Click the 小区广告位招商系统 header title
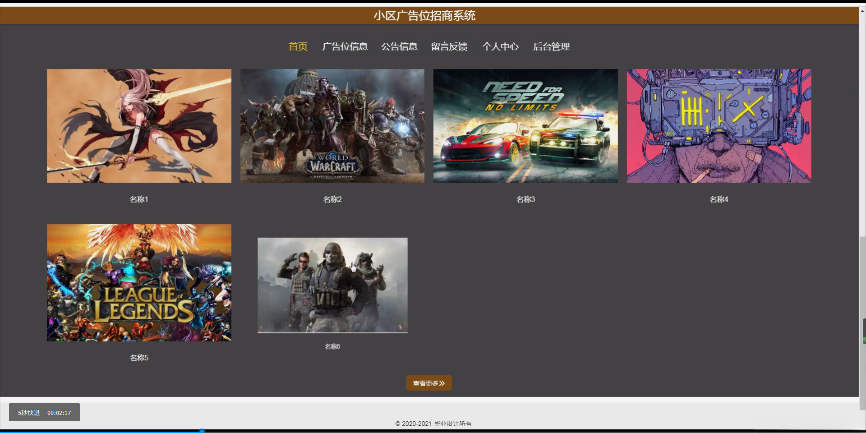866x433 pixels. pyautogui.click(x=424, y=16)
